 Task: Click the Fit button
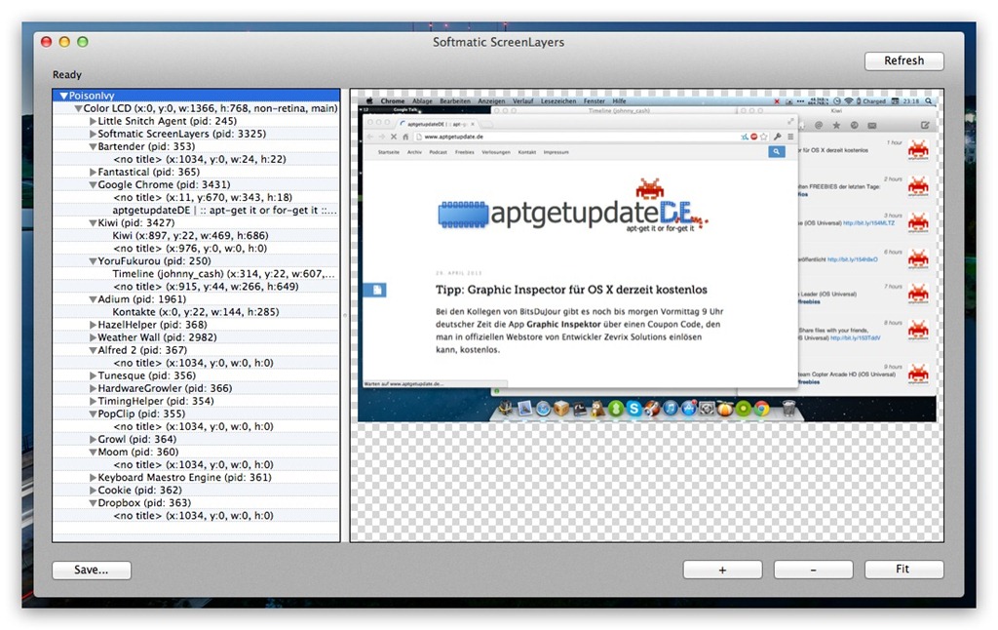coord(903,571)
